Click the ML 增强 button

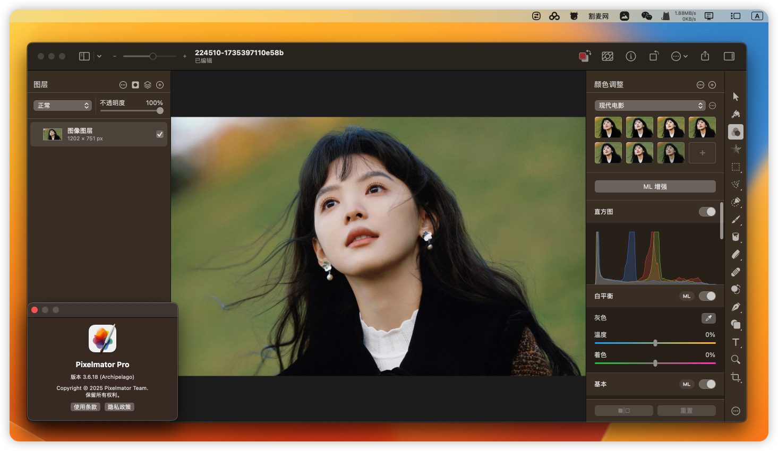pos(655,187)
